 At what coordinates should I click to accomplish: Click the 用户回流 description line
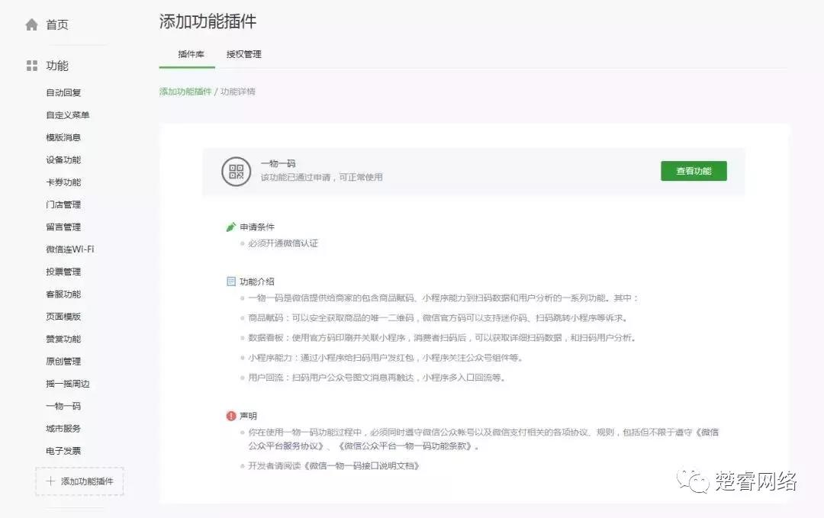click(377, 378)
